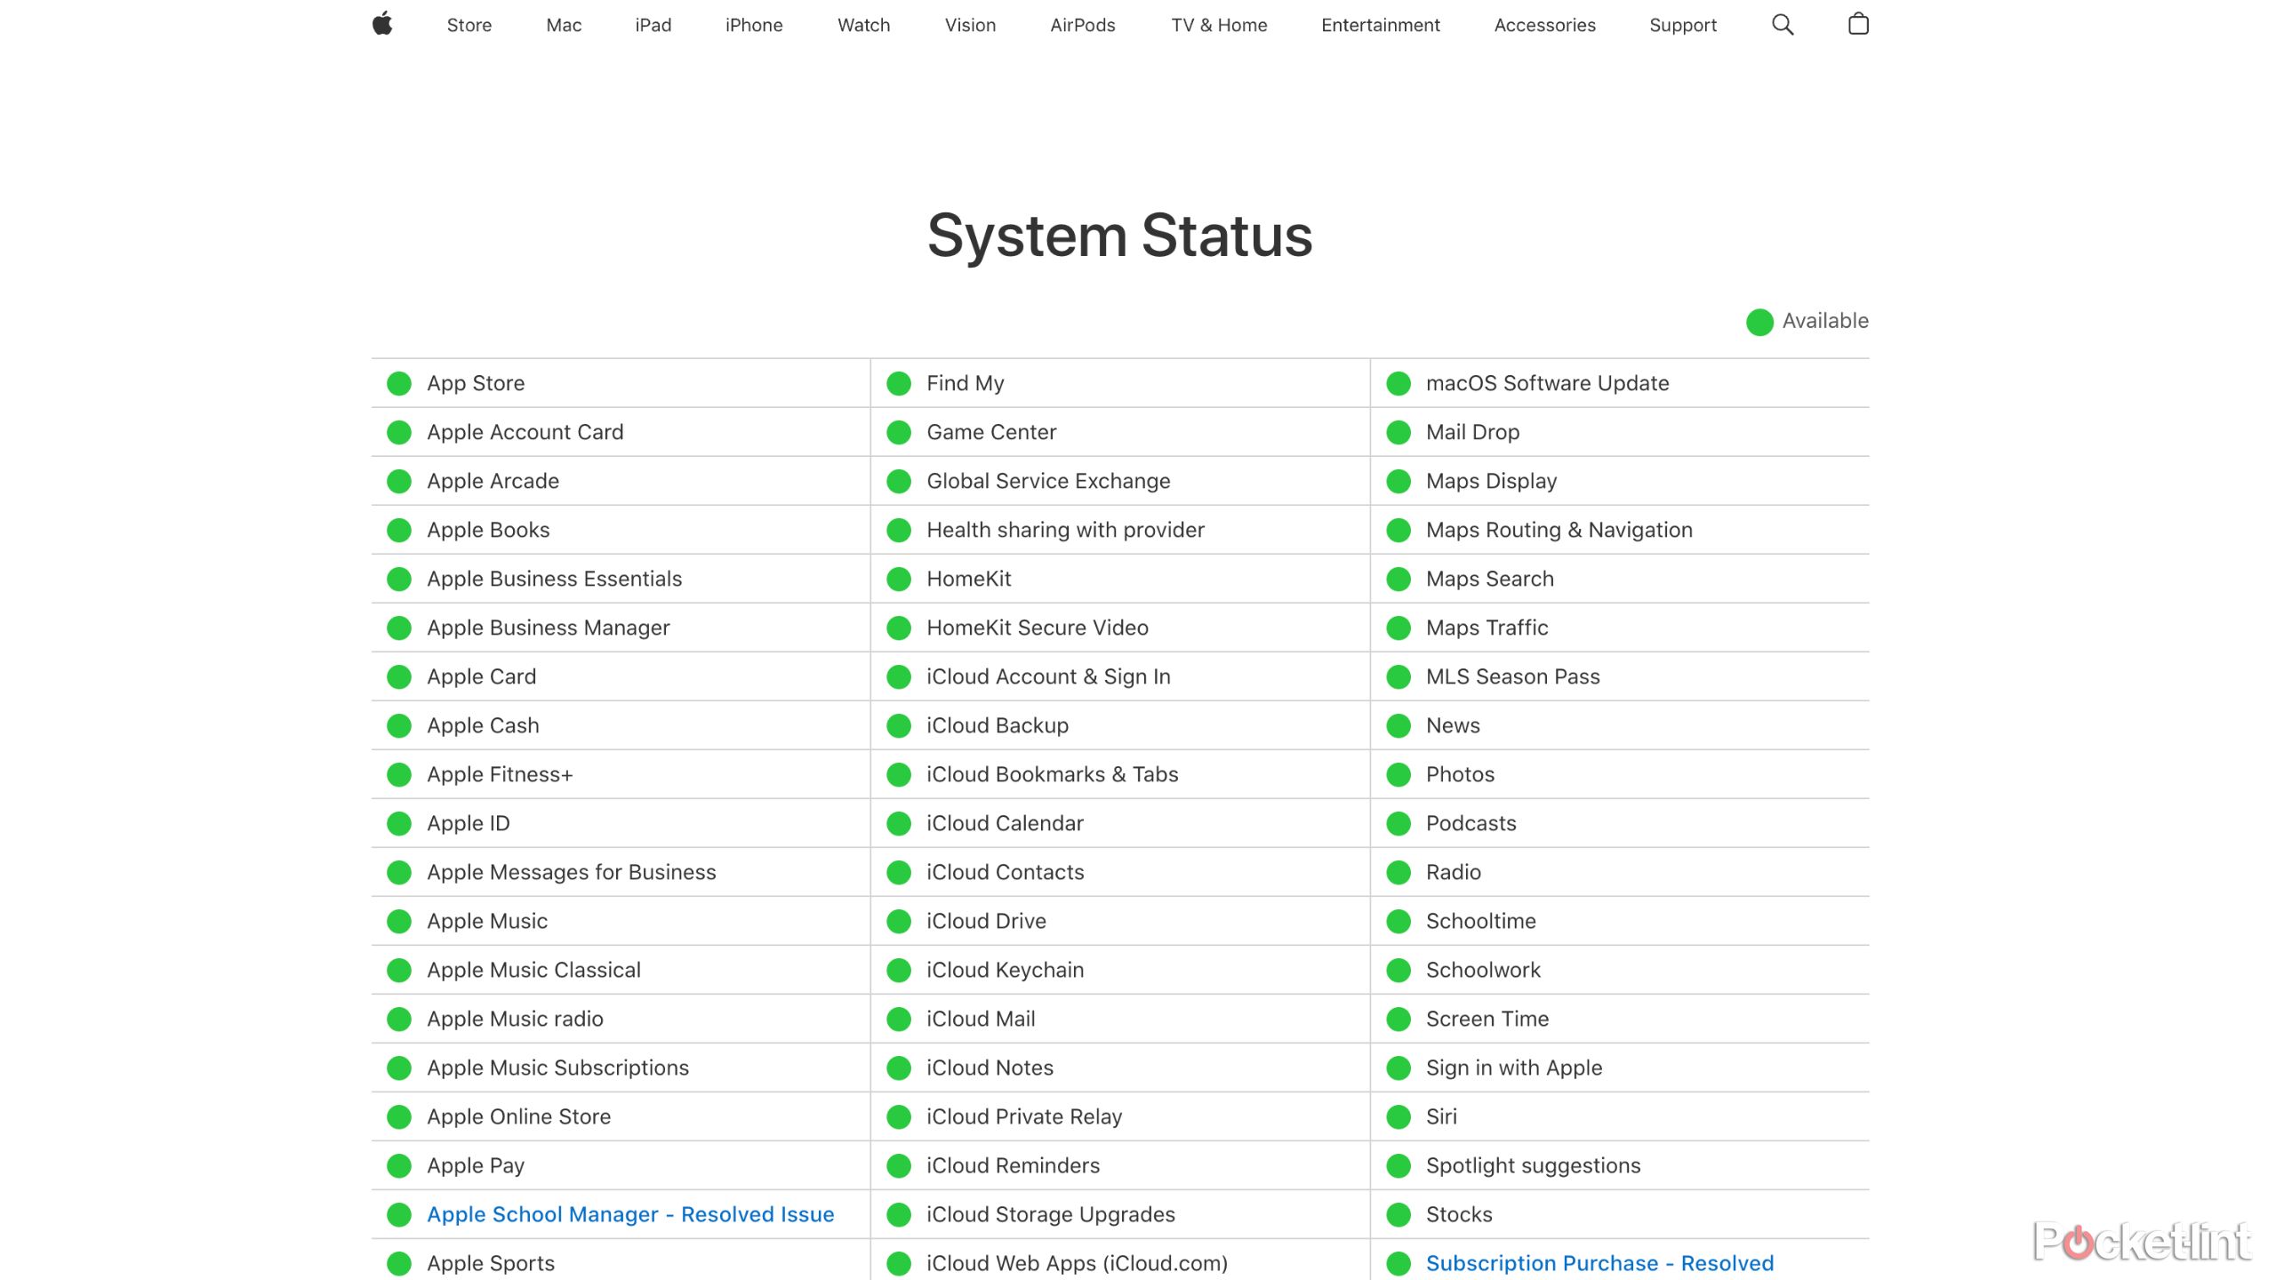This screenshot has height=1280, width=2276.
Task: Select MLS Season Pass entry
Action: pos(1620,676)
